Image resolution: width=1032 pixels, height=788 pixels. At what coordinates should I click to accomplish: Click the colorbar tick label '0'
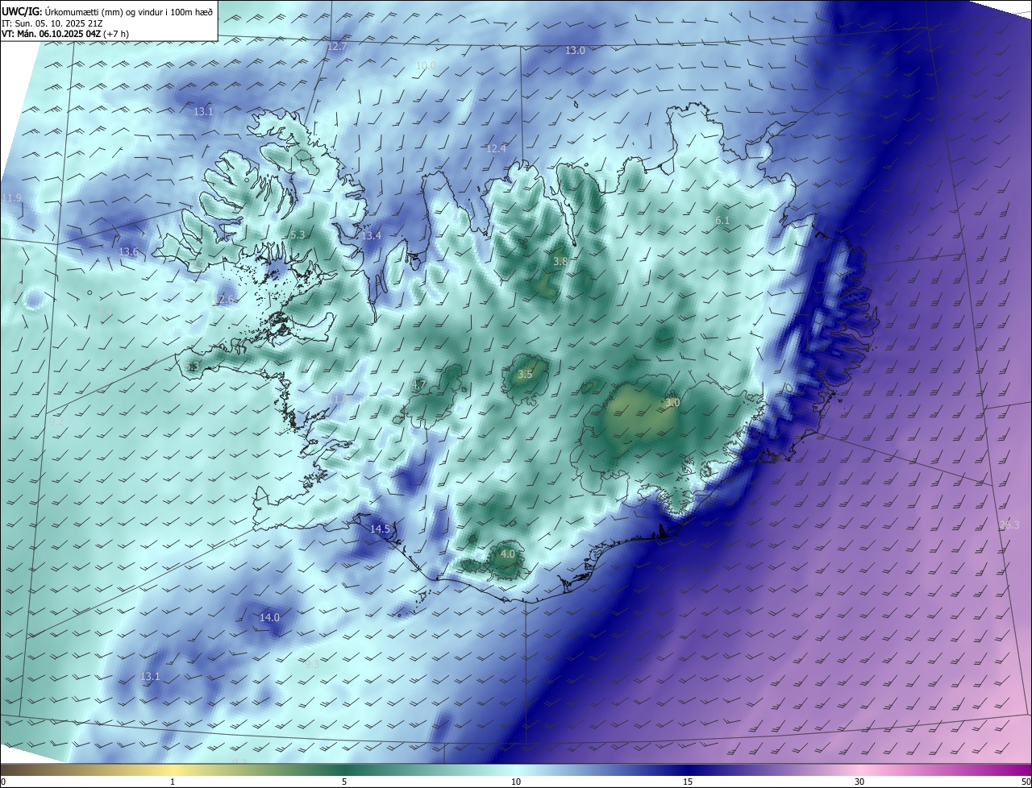point(3,782)
